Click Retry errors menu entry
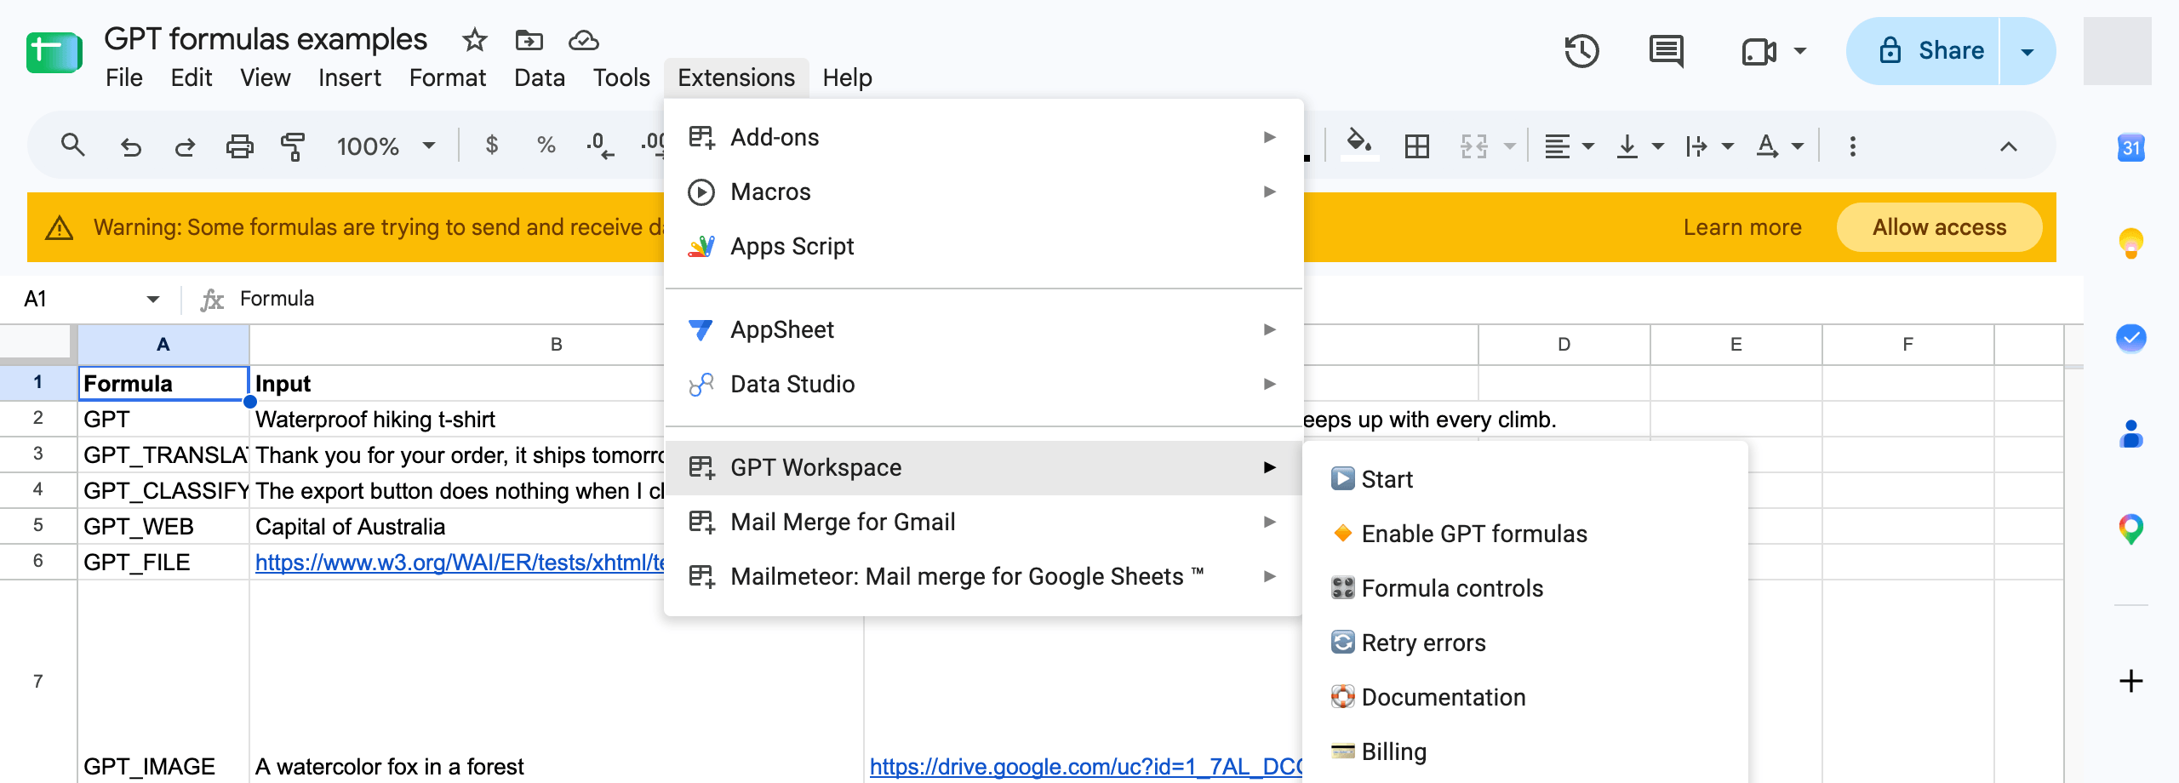Image resolution: width=2179 pixels, height=783 pixels. point(1524,643)
